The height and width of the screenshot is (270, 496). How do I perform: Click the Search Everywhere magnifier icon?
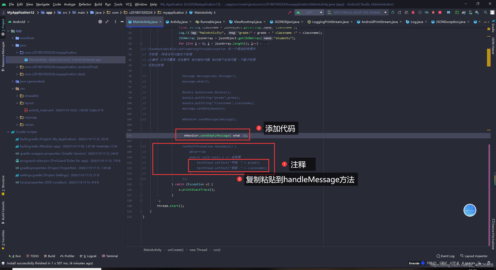point(486,12)
